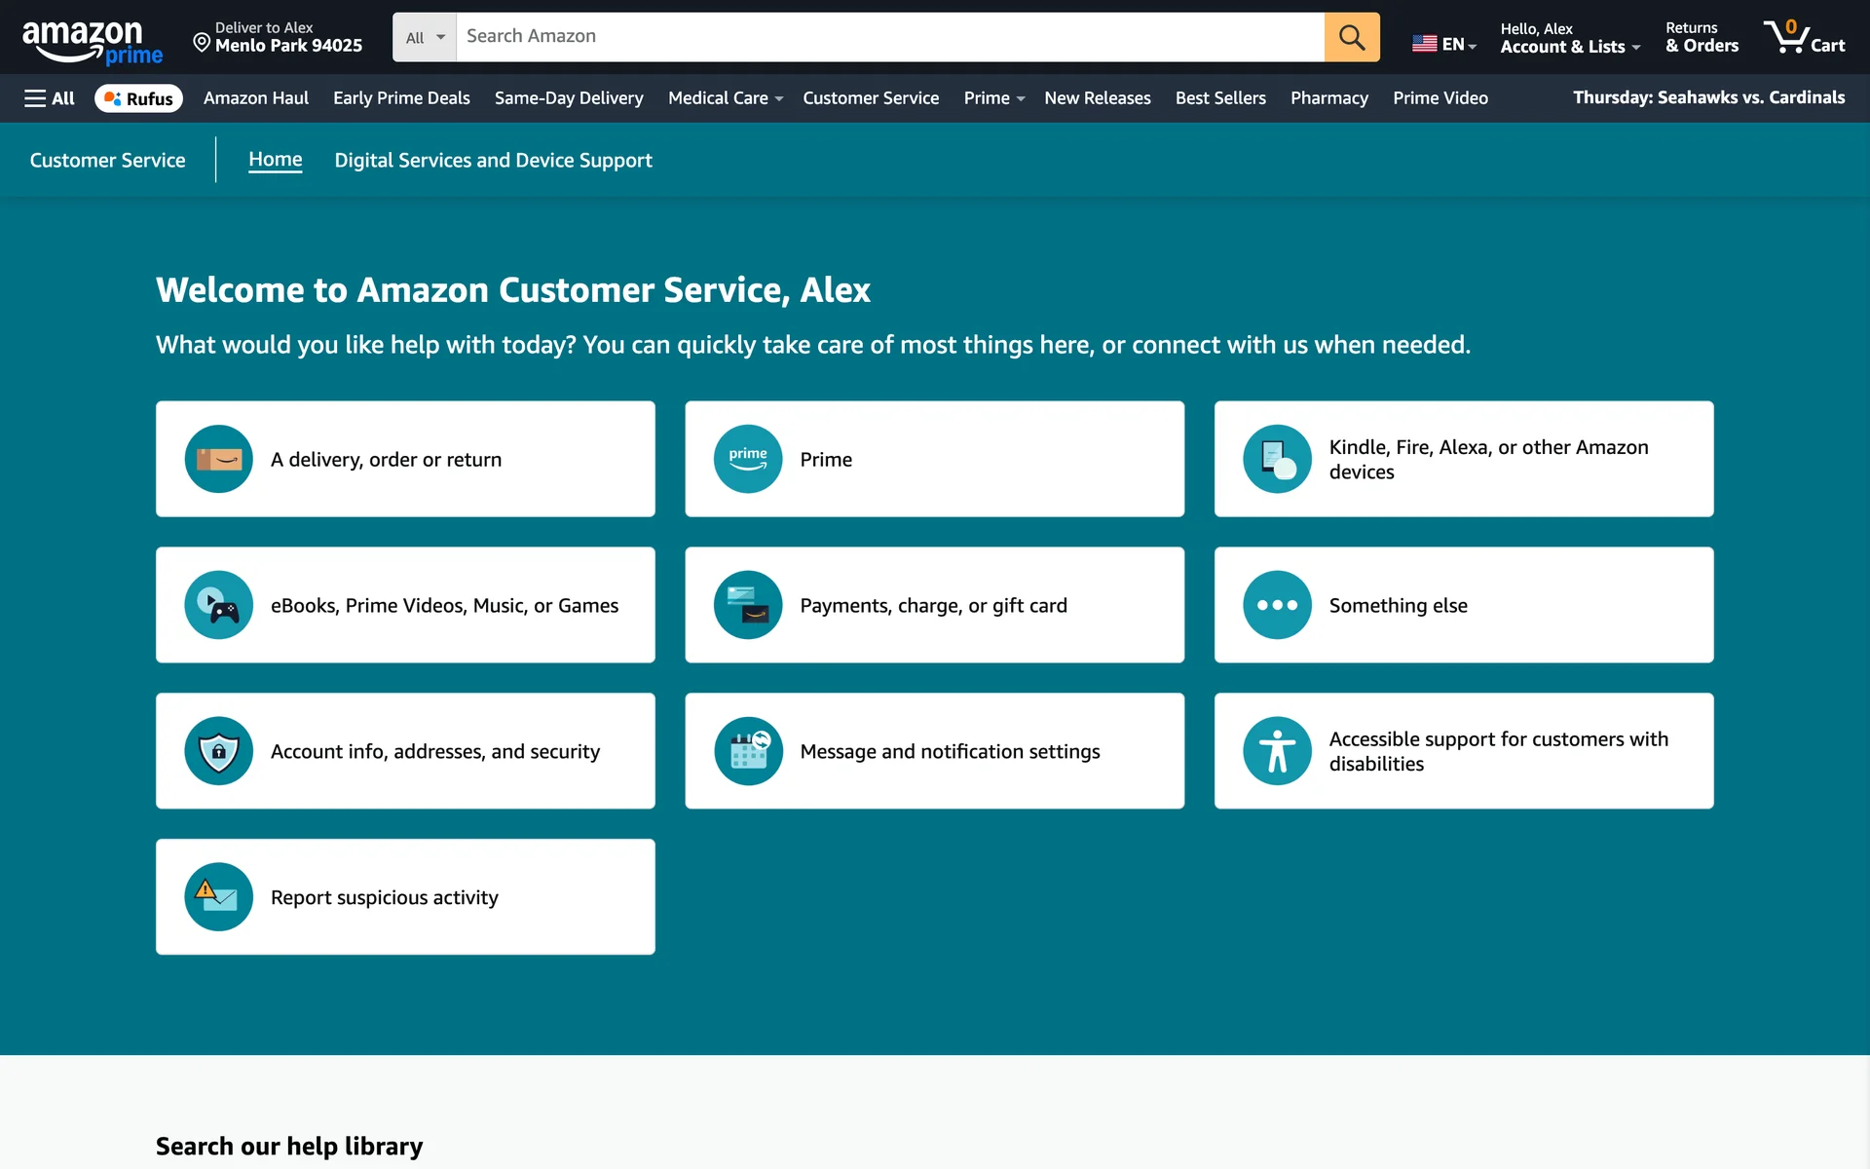Viewport: 1870px width, 1169px height.
Task: Click the accessibility person icon
Action: (x=1277, y=751)
